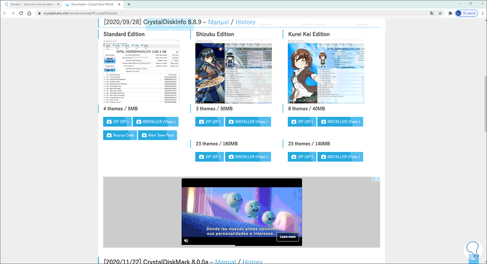Viewport: 487px width, 264px height.
Task: Download Kurei Kei 140MB ZIP (XP-)
Action: point(302,157)
